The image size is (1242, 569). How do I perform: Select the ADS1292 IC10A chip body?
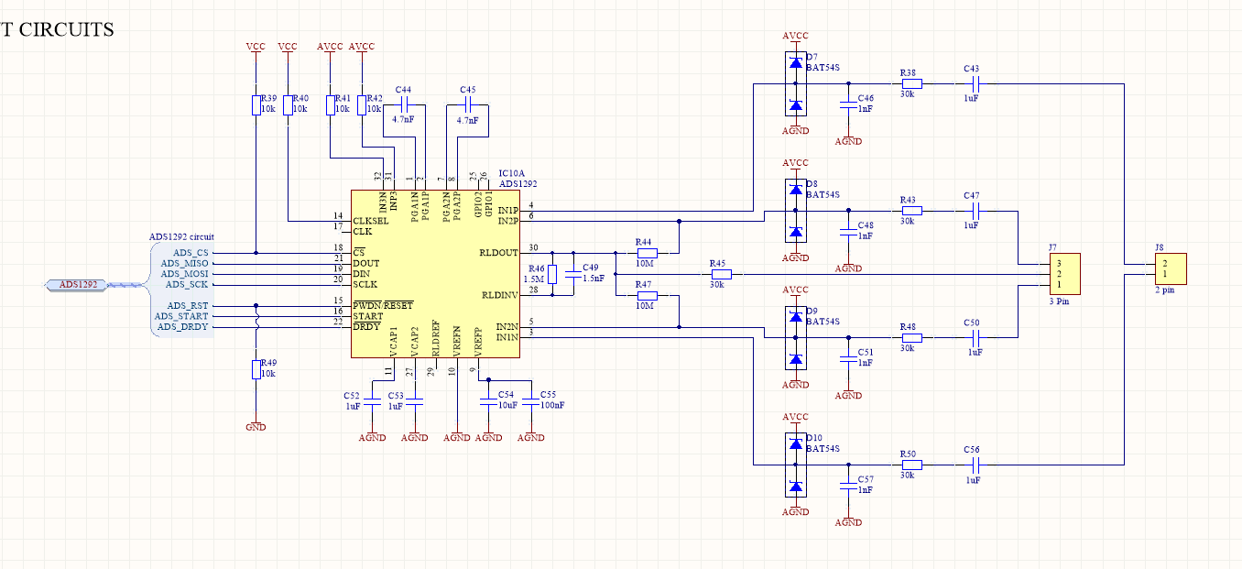click(x=435, y=274)
